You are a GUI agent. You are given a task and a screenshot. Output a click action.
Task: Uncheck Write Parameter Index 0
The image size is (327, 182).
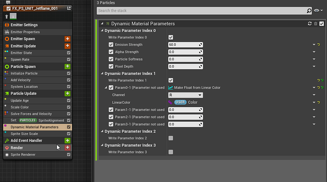point(171,37)
